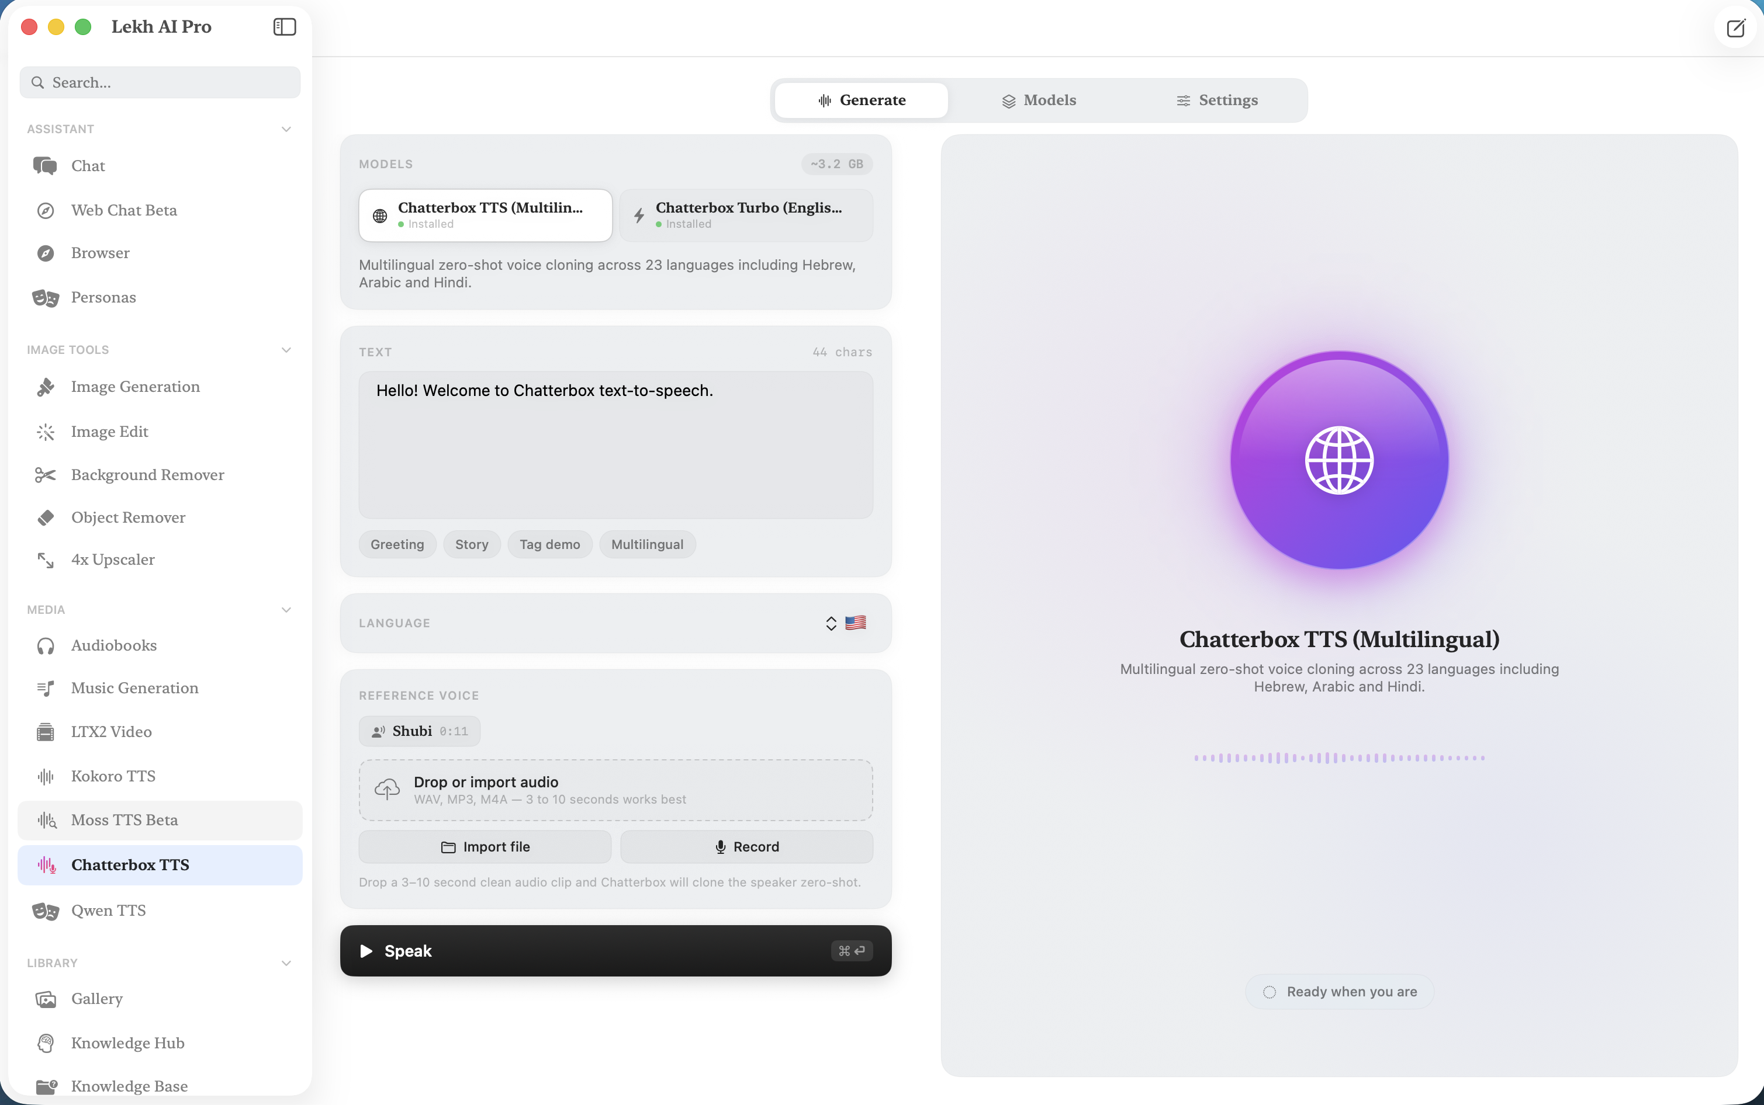This screenshot has height=1105, width=1764.
Task: Click into the text input area
Action: [616, 445]
